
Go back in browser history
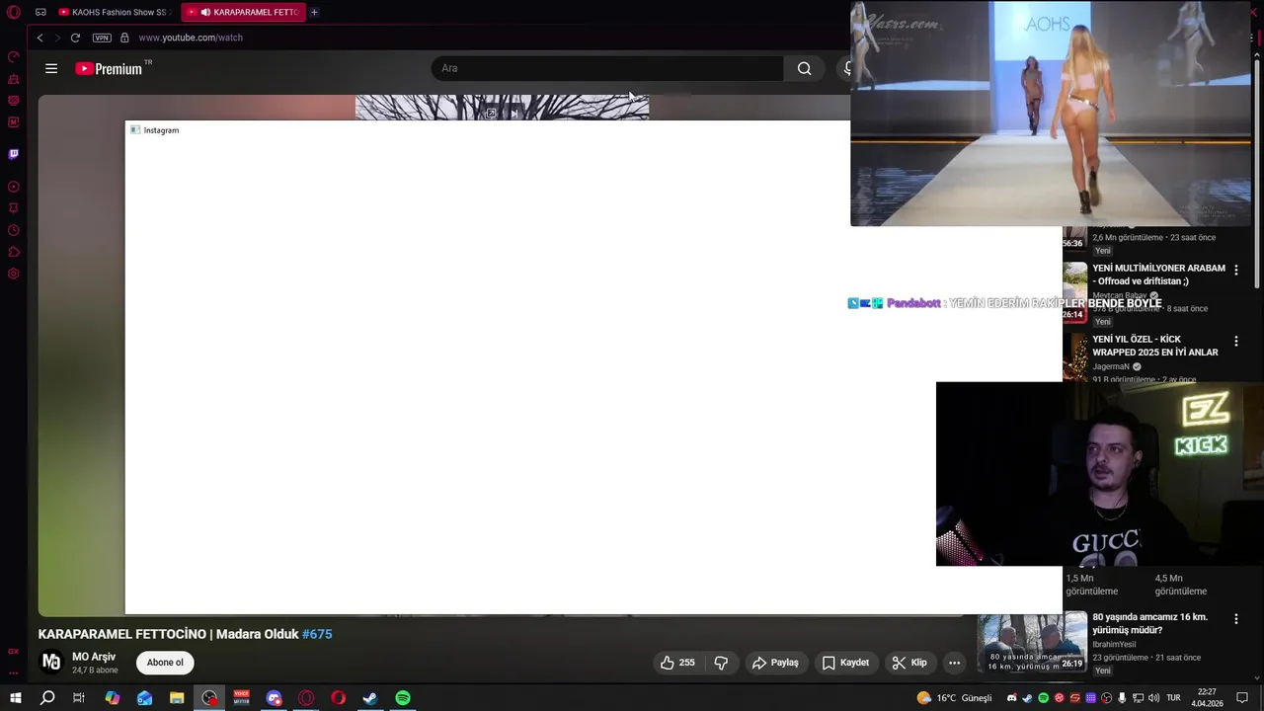tap(39, 38)
